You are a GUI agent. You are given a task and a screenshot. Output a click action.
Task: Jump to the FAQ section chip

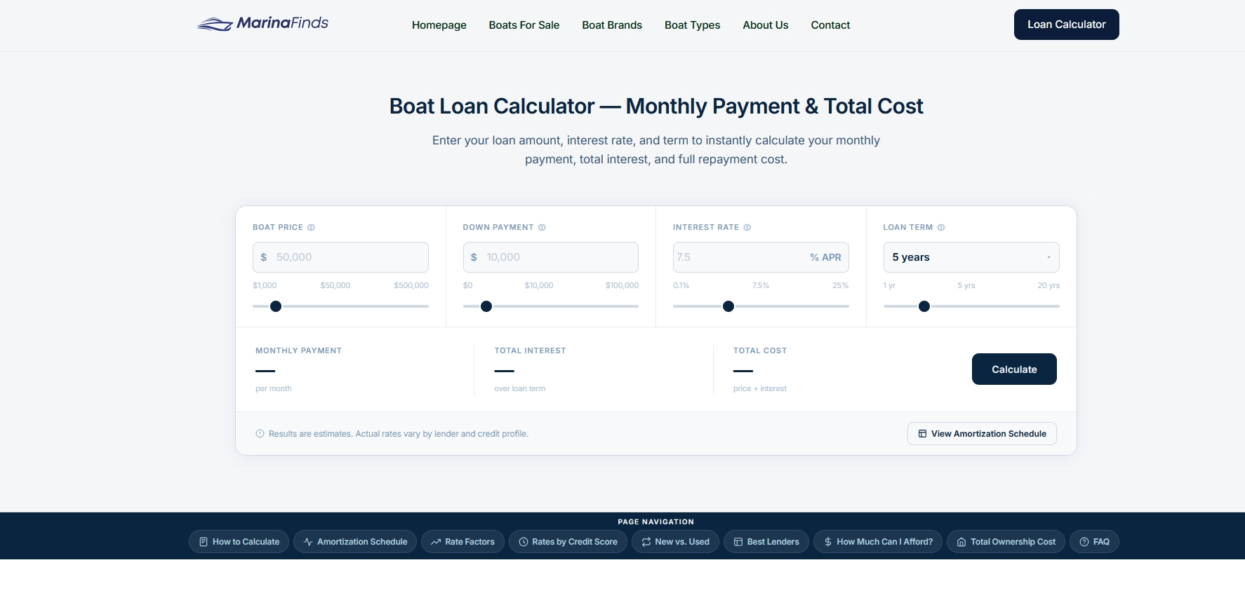(x=1094, y=542)
